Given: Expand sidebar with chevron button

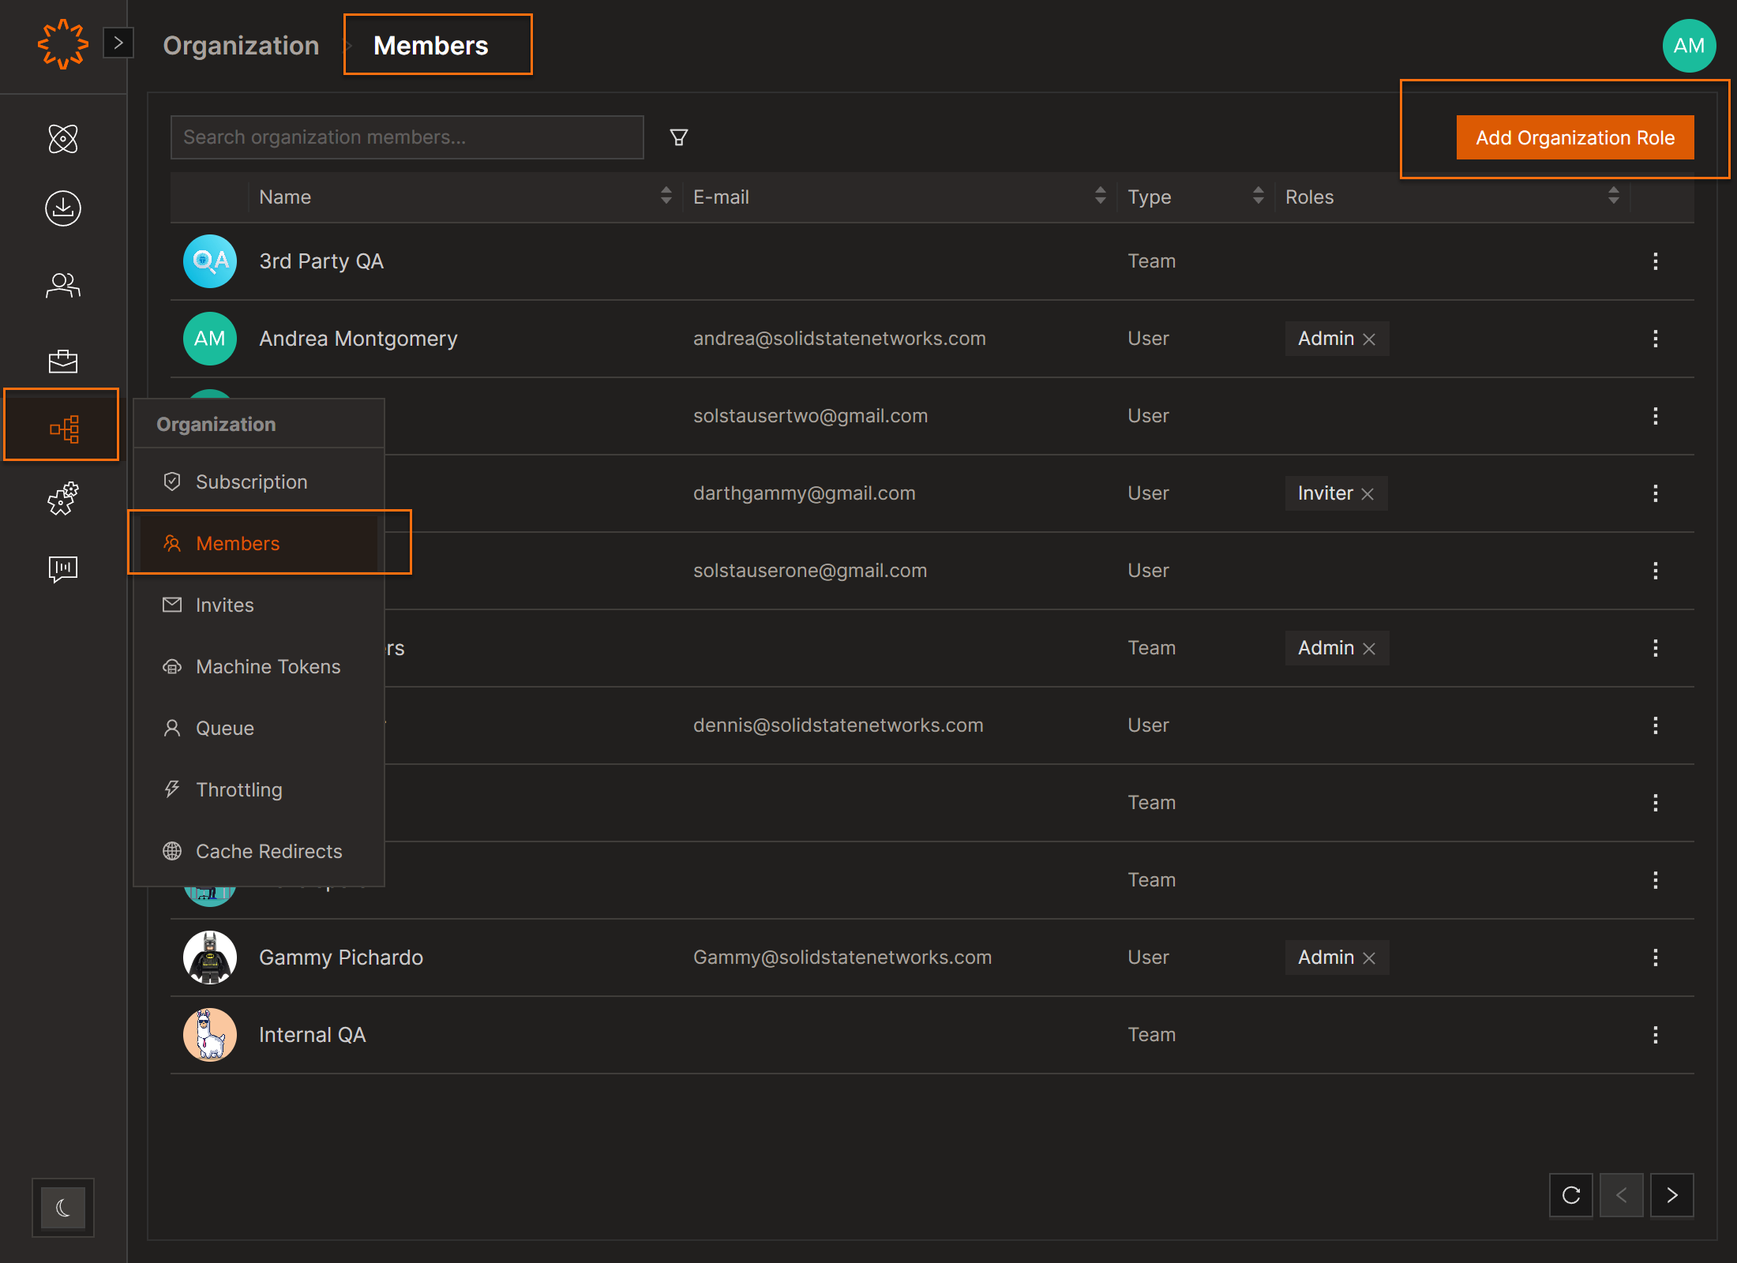Looking at the screenshot, I should click(118, 43).
